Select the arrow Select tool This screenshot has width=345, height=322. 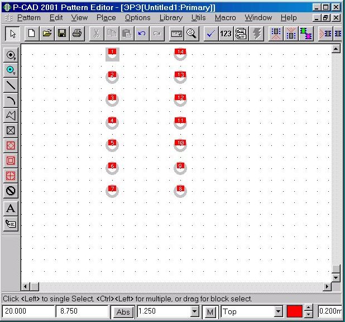pos(12,34)
